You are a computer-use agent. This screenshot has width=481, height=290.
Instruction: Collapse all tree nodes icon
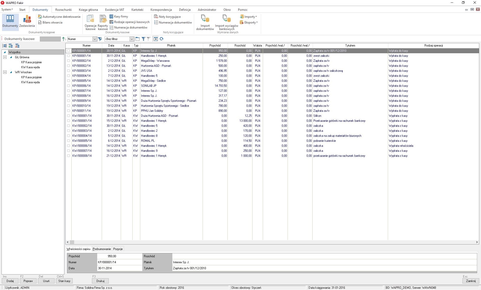[17, 46]
